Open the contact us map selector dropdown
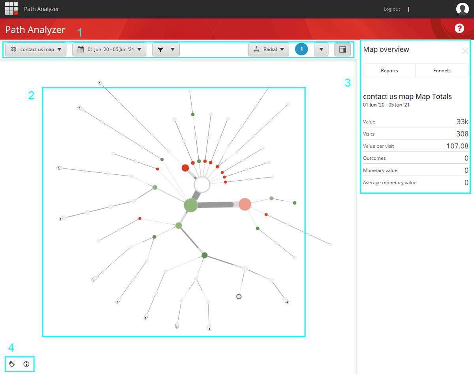Screen dimensions: 474x374 36,49
